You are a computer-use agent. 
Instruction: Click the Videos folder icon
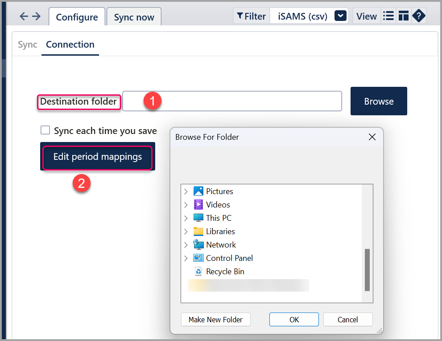click(x=198, y=204)
